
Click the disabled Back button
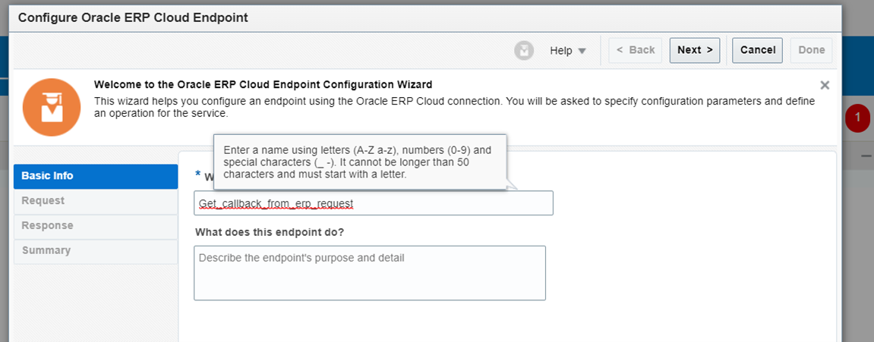tap(636, 50)
